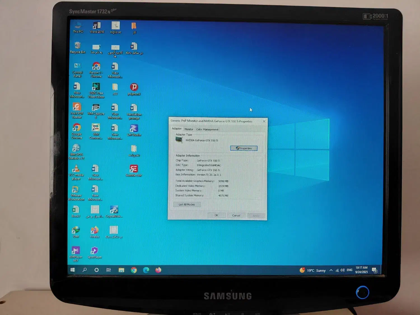
Task: Open the translation prompt Word document
Action: [x=134, y=112]
